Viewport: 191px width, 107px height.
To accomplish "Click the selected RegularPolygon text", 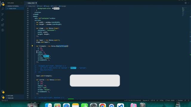I will click(x=62, y=46).
